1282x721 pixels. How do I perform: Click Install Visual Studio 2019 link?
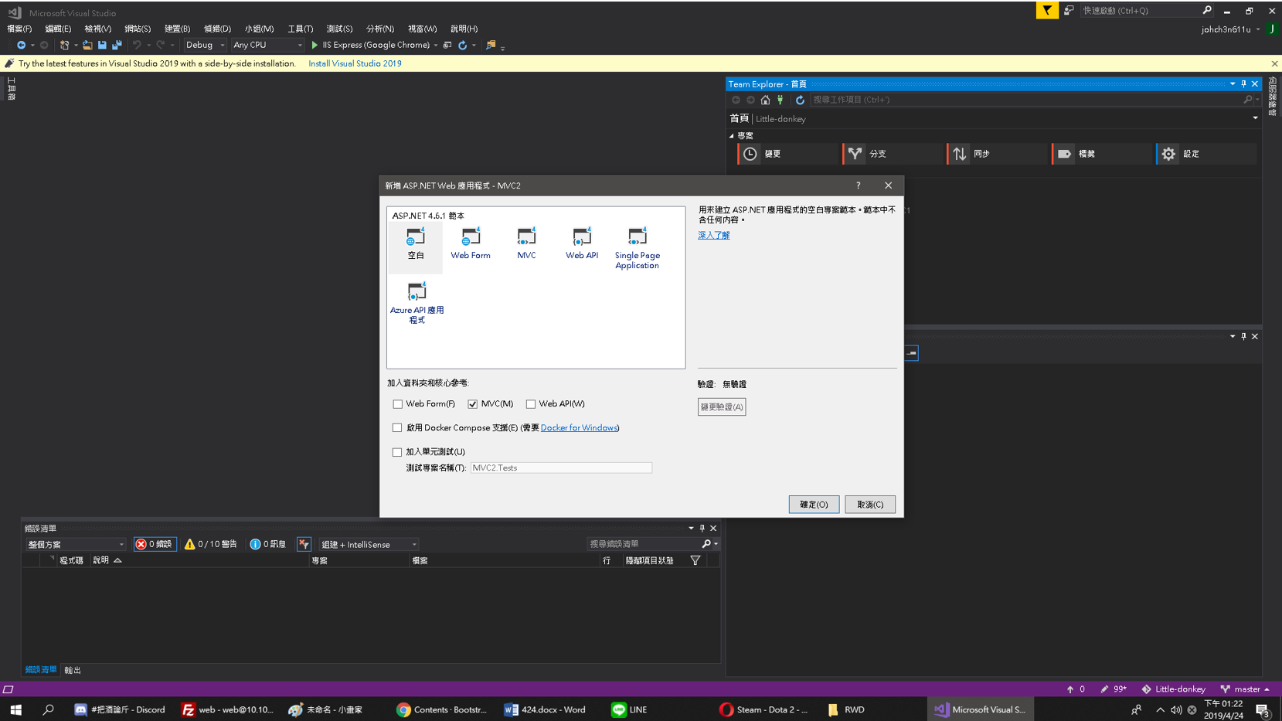355,63
